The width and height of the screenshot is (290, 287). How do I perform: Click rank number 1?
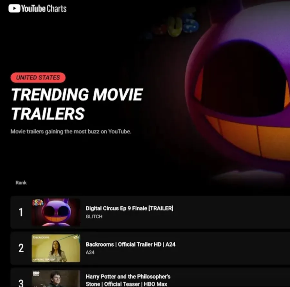pos(21,212)
